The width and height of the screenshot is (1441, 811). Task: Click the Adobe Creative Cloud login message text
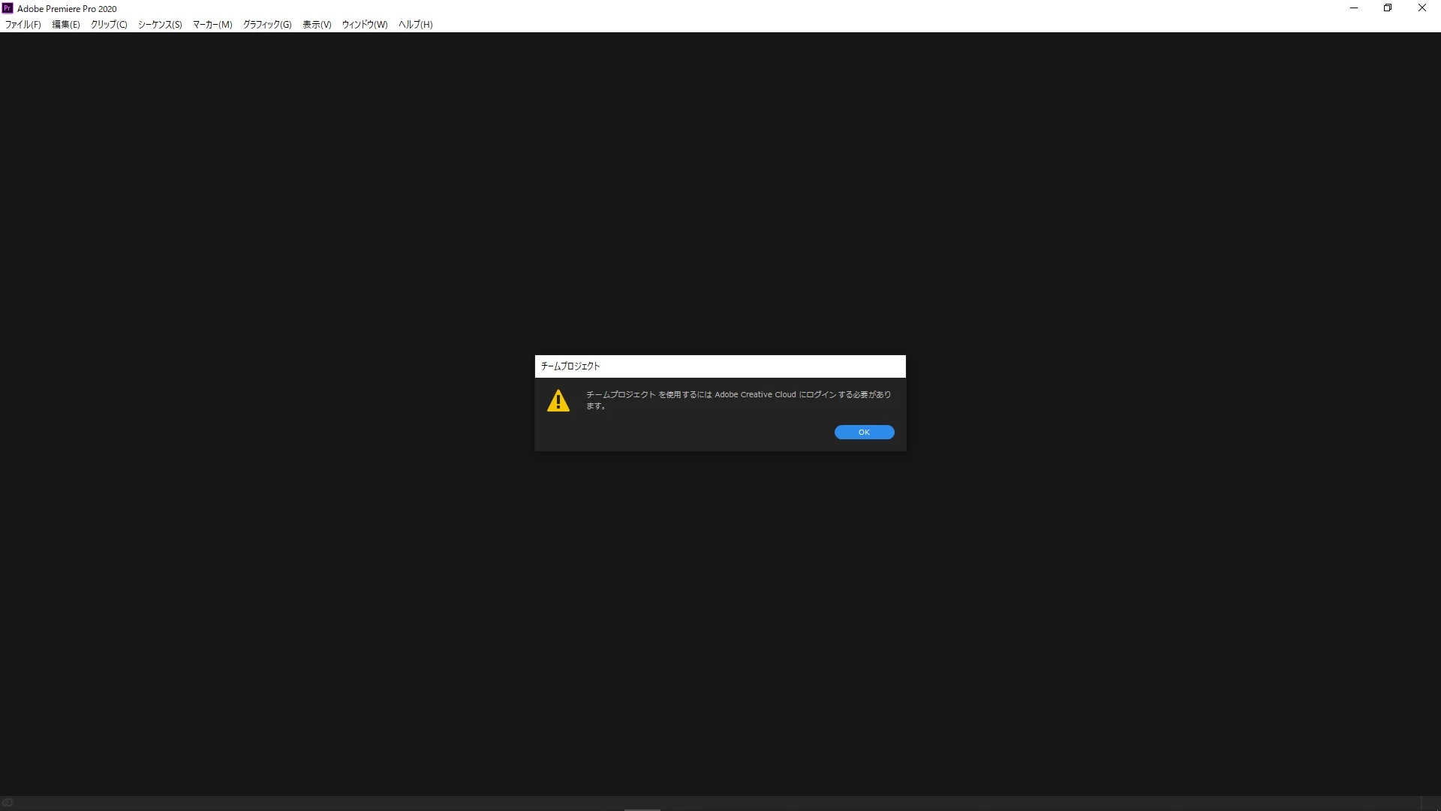(x=738, y=399)
